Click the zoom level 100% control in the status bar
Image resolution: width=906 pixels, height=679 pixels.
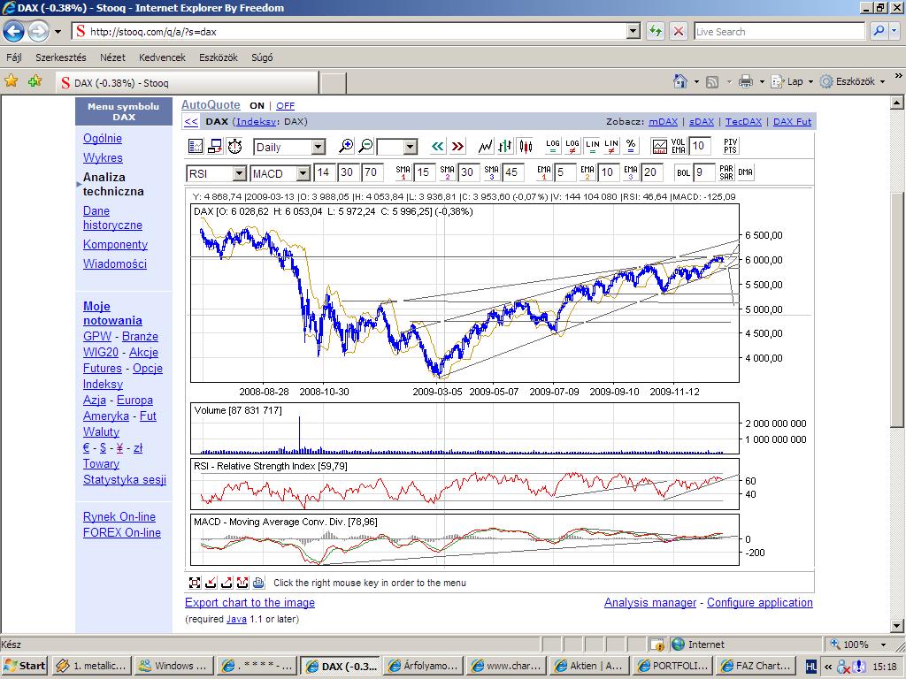coord(858,645)
